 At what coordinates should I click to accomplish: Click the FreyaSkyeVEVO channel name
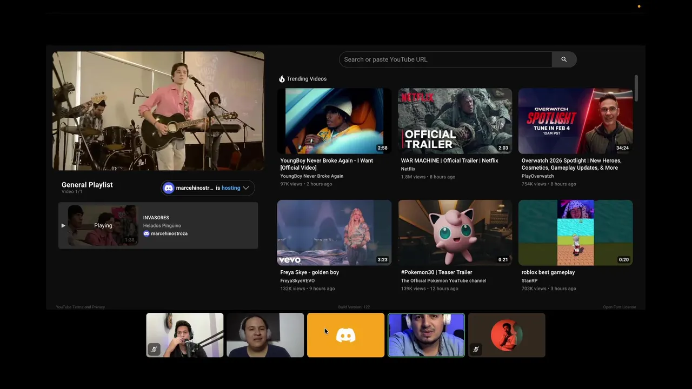tap(297, 281)
